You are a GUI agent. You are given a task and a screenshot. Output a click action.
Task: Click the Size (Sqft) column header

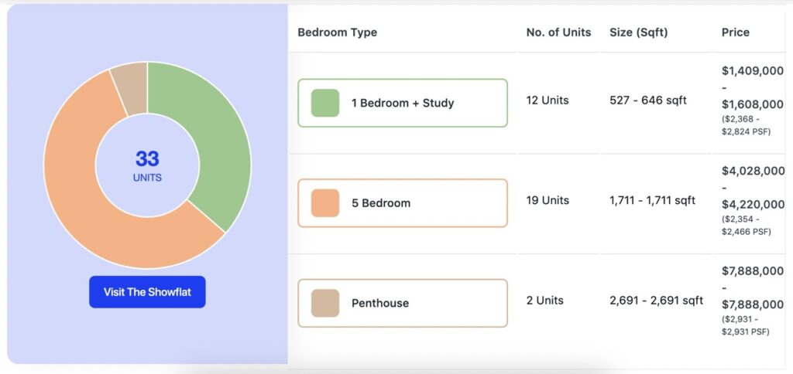click(x=638, y=32)
